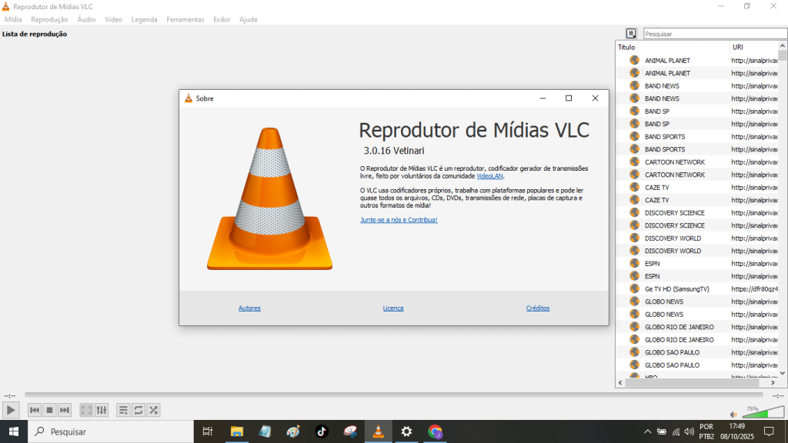788x443 pixels.
Task: Click globe icon beside Ge TV HD
Action: pos(634,289)
